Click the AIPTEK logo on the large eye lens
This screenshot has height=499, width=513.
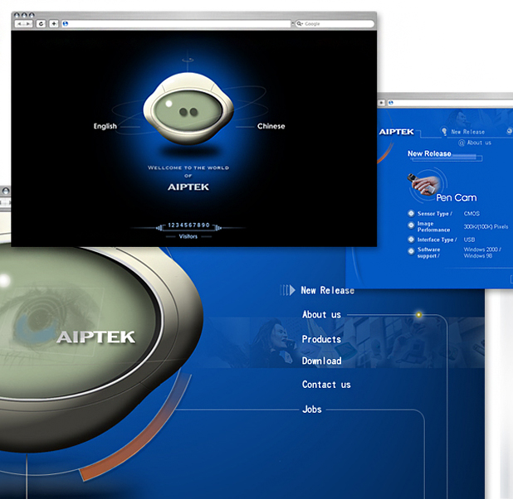(x=95, y=337)
